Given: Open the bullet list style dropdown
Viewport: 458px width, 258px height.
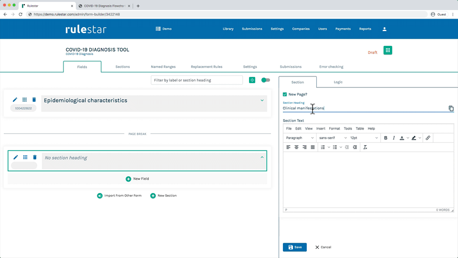Looking at the screenshot, I should [341, 147].
